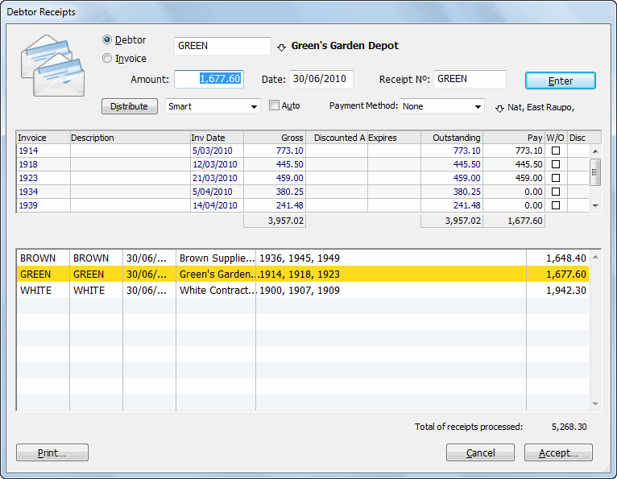
Task: Click the Print... button
Action: (52, 452)
